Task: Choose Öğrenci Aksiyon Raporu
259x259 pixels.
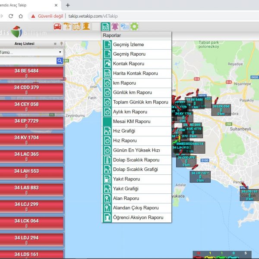Action: coord(137,218)
